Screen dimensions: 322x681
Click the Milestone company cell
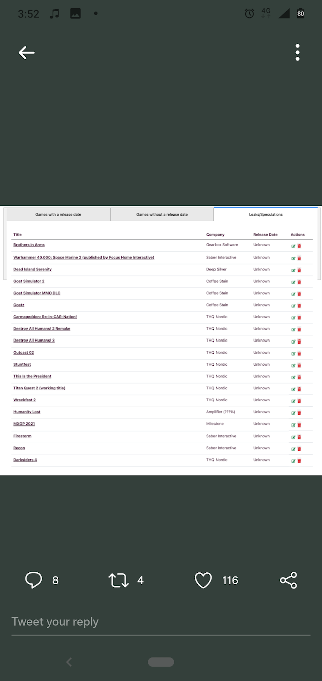(x=215, y=424)
